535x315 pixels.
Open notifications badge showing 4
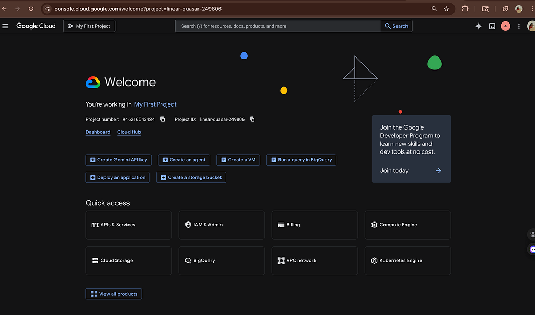pyautogui.click(x=505, y=26)
